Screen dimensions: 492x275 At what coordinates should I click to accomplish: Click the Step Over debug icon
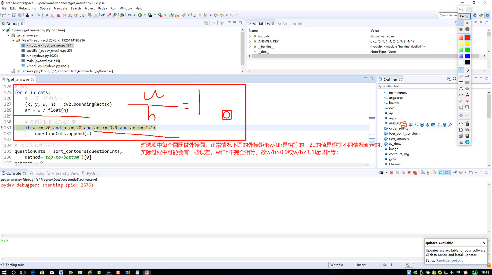pyautogui.click(x=76, y=15)
